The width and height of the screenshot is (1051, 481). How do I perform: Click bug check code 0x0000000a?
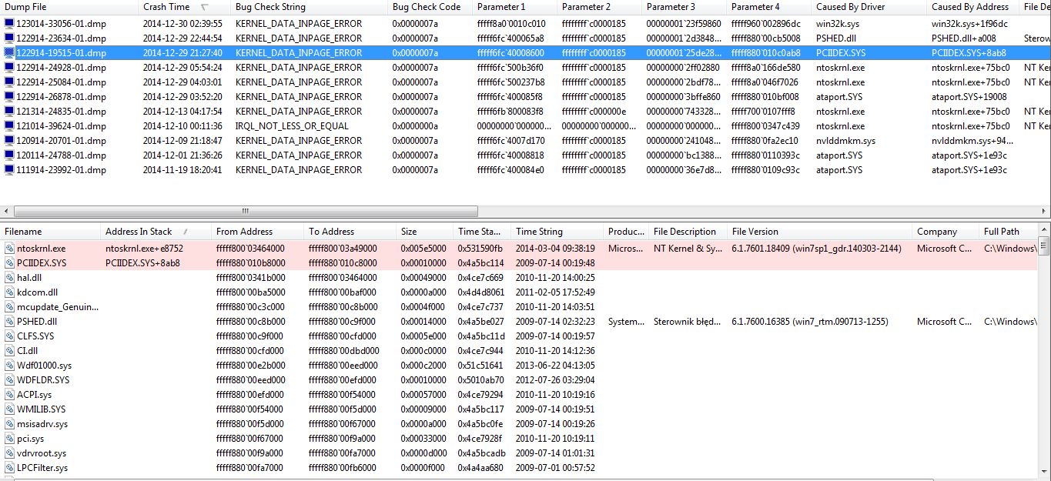415,126
